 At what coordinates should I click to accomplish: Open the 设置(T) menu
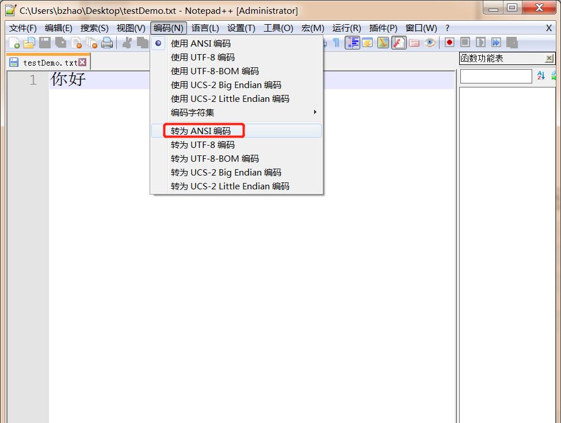(x=241, y=28)
